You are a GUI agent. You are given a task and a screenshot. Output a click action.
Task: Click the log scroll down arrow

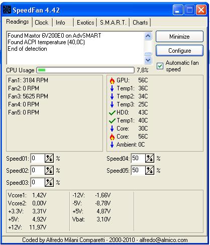(148, 60)
